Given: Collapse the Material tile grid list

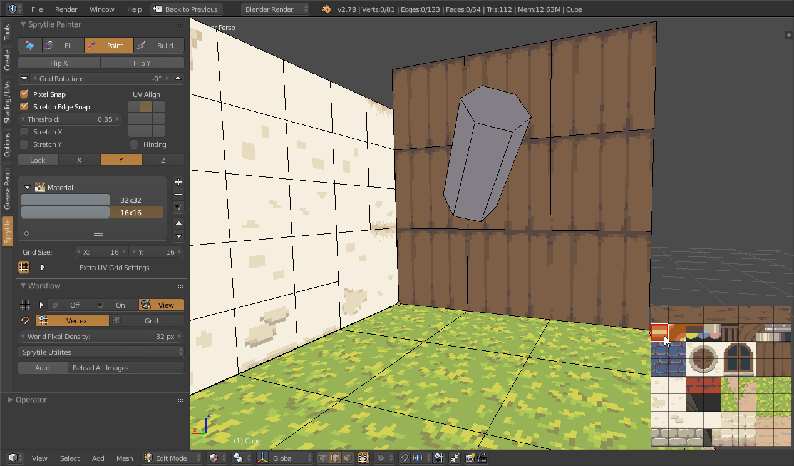Looking at the screenshot, I should click(28, 187).
